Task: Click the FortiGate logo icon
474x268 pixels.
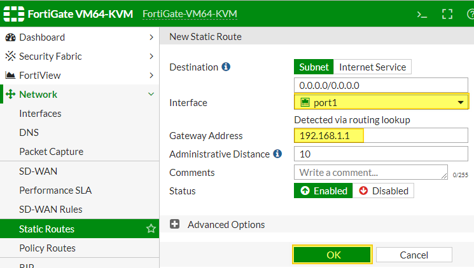Action: coord(14,14)
